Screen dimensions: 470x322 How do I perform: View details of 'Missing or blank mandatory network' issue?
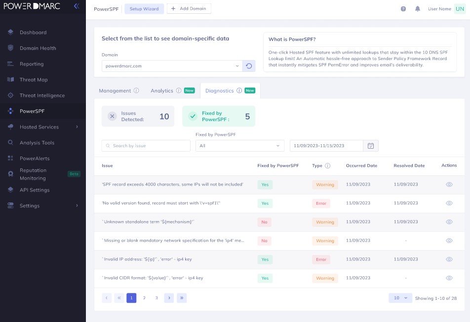[x=449, y=241]
